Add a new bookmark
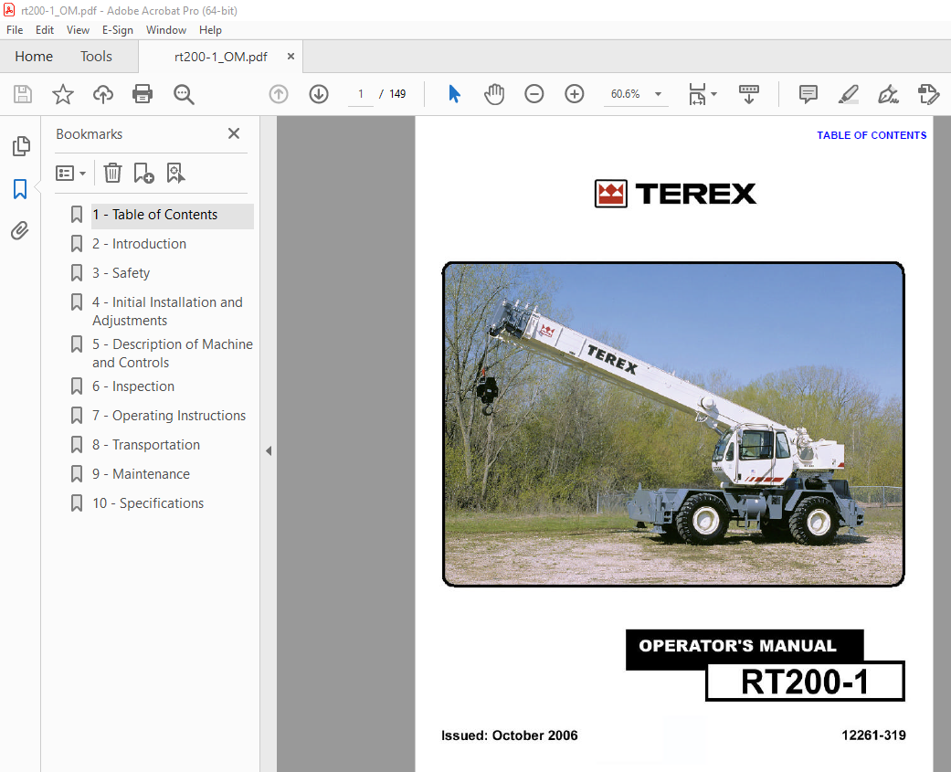The height and width of the screenshot is (772, 951). tap(143, 173)
